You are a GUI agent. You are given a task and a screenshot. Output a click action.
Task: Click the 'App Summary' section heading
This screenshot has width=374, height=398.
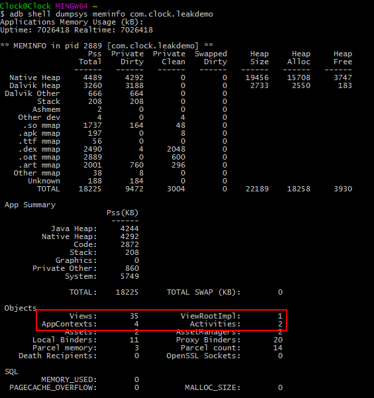pos(30,205)
